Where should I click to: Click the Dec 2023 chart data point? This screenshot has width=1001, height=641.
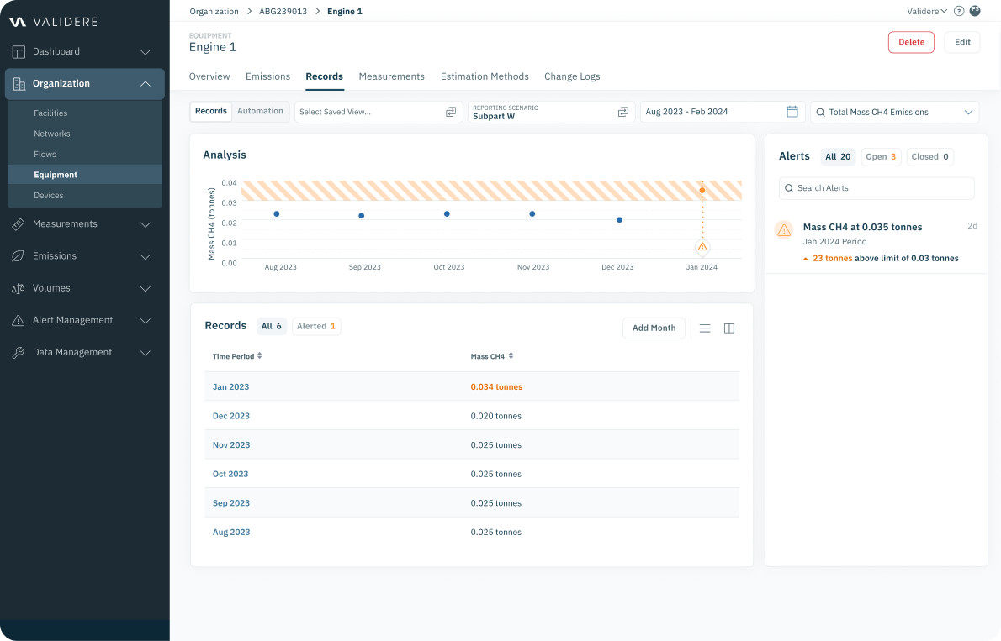tap(619, 220)
